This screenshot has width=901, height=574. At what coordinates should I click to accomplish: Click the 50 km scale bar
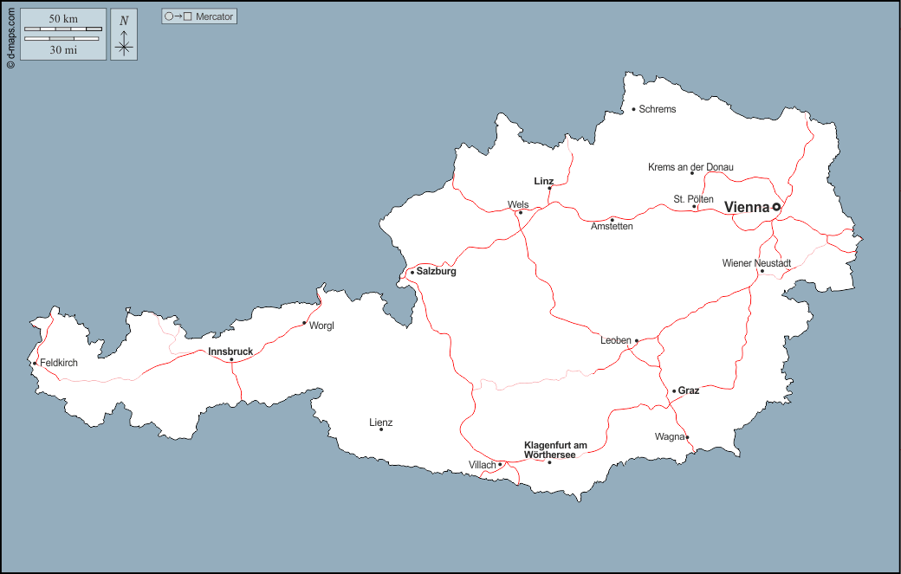(x=62, y=29)
